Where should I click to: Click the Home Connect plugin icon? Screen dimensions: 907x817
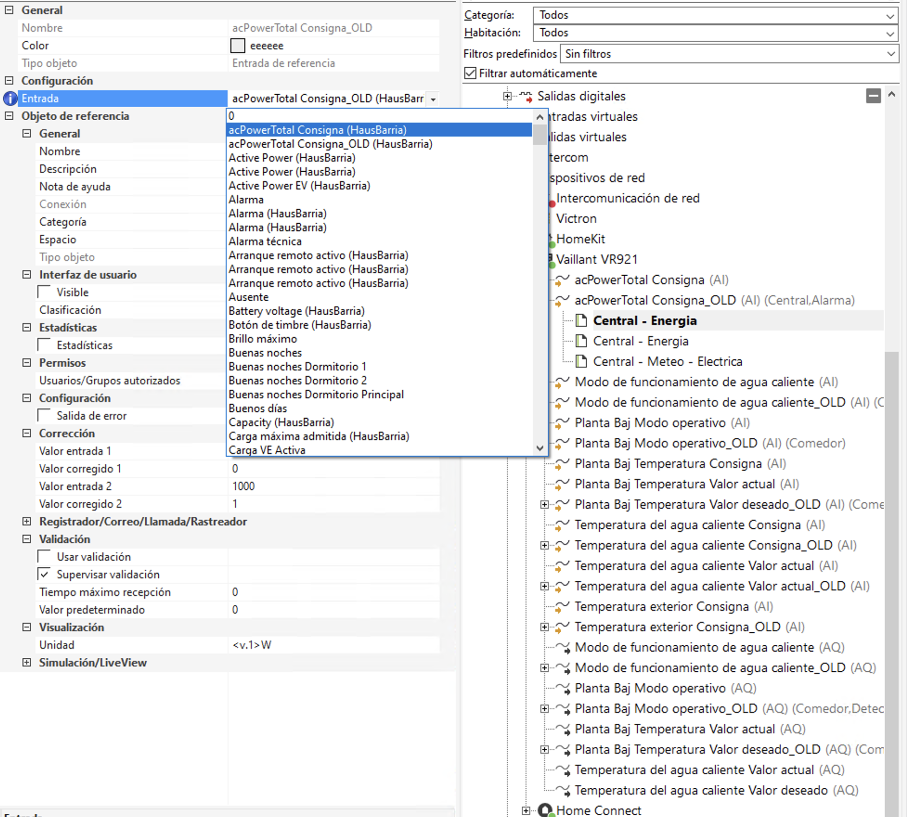[x=546, y=810]
